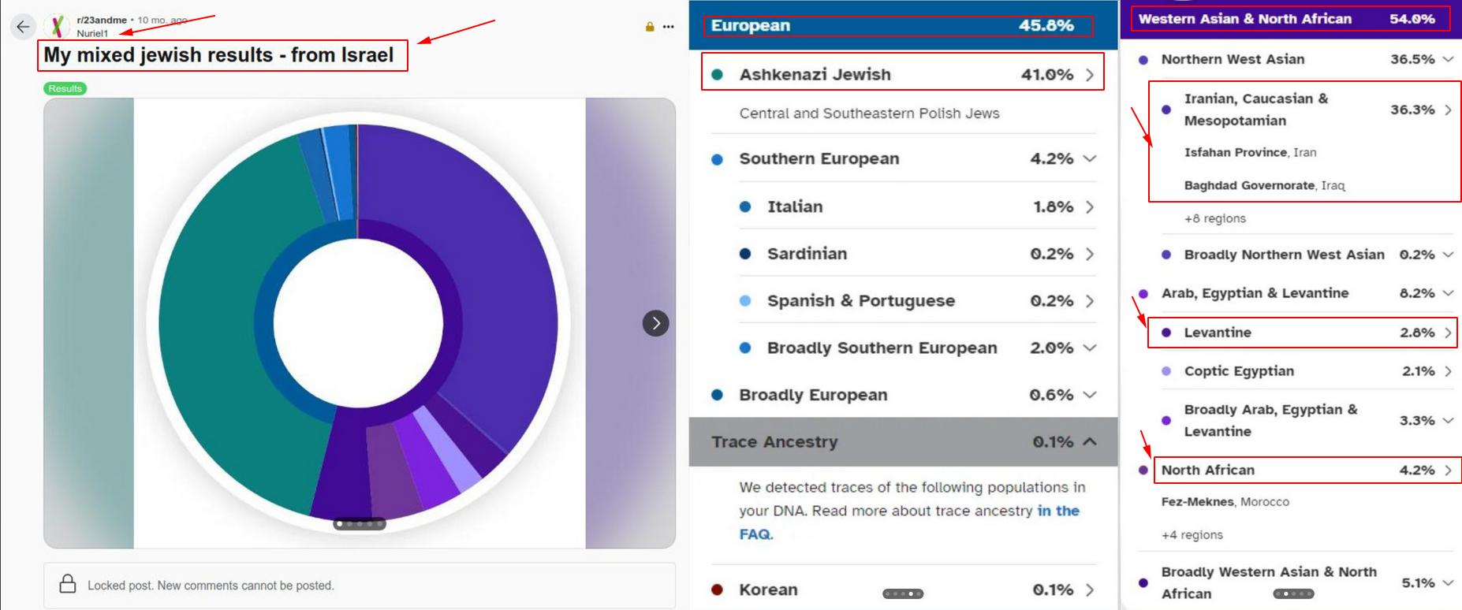Select the Levantine ancestry row
1462x610 pixels.
(1302, 333)
